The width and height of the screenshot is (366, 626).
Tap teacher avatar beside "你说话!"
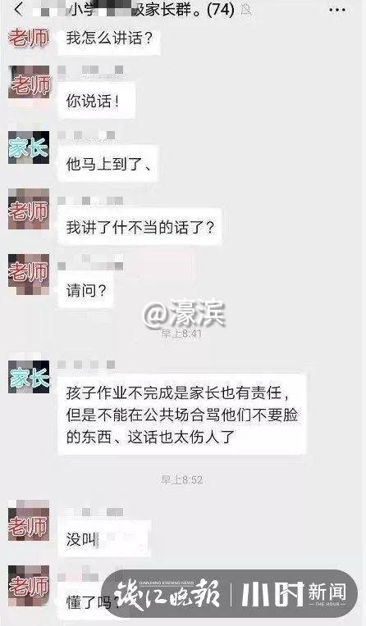point(29,83)
